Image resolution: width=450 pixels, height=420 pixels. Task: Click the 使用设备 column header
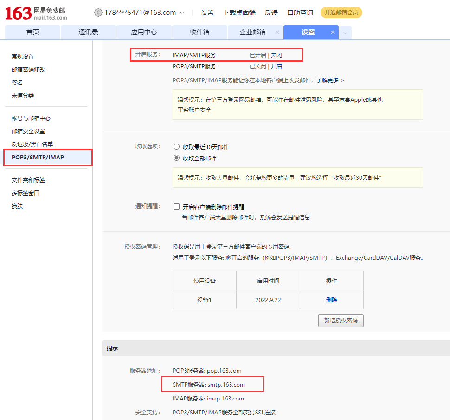pyautogui.click(x=204, y=281)
